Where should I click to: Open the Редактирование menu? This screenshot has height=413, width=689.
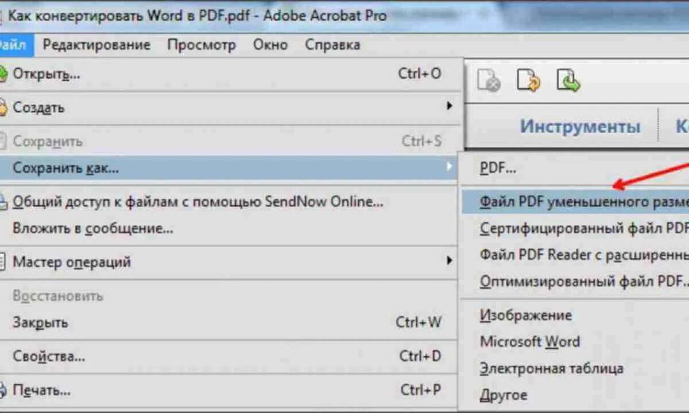96,45
